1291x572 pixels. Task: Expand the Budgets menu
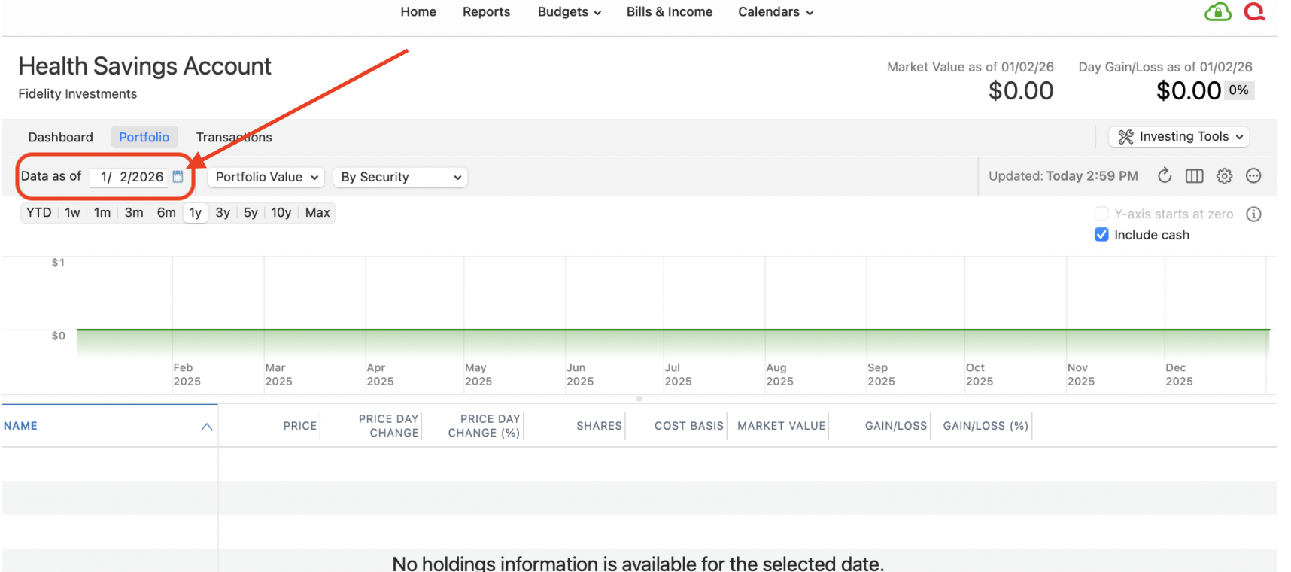click(x=569, y=12)
